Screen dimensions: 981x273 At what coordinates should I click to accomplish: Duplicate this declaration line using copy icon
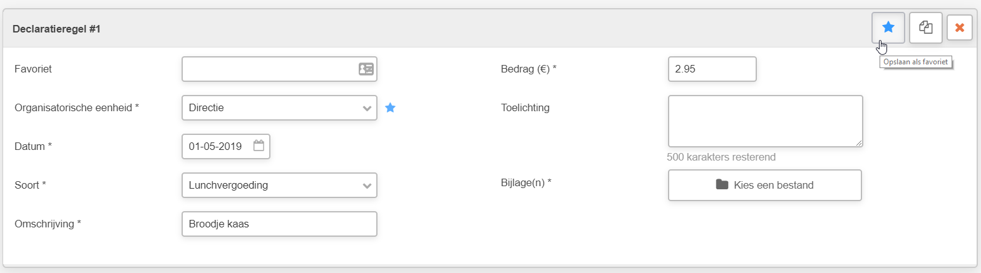pos(926,27)
